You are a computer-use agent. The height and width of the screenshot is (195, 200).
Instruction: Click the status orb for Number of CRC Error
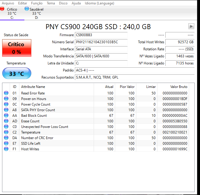coord(6,138)
